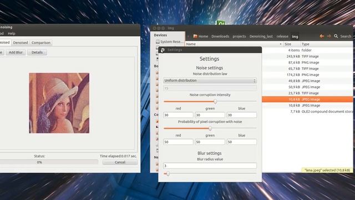Click the Cancel button
The image size is (355, 200).
click(x=120, y=162)
